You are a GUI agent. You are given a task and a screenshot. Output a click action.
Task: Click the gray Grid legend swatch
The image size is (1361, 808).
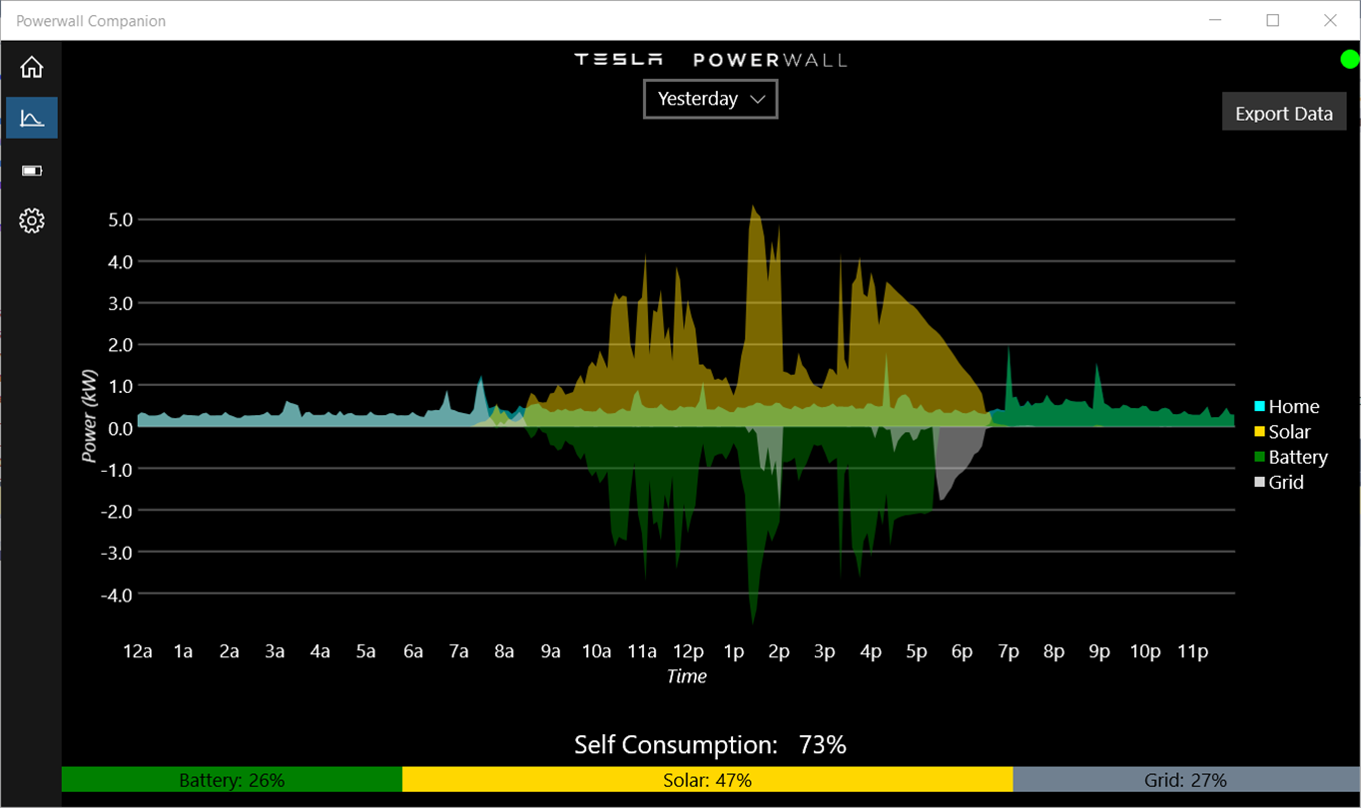point(1260,483)
